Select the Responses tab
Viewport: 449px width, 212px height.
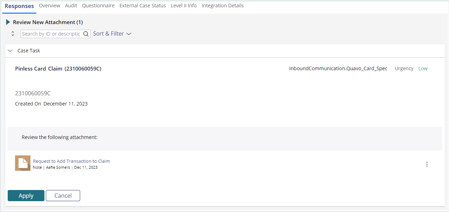(x=19, y=6)
